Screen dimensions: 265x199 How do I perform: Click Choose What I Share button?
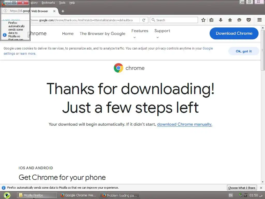(242, 188)
